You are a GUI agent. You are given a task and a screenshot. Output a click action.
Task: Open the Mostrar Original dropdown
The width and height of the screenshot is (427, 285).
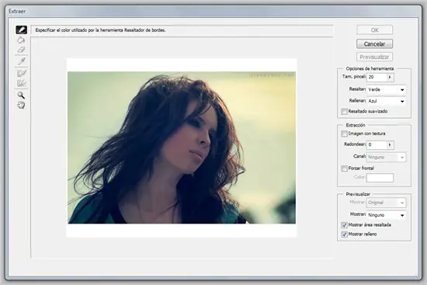click(386, 203)
